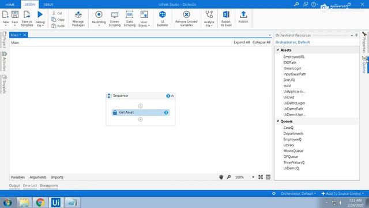Open Breakpoints panel

click(49, 185)
